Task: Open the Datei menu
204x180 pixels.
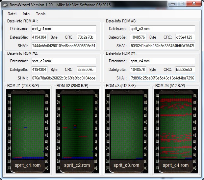Action: [x=12, y=14]
